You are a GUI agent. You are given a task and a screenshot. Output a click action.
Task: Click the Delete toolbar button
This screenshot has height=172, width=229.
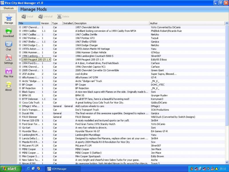point(63,17)
